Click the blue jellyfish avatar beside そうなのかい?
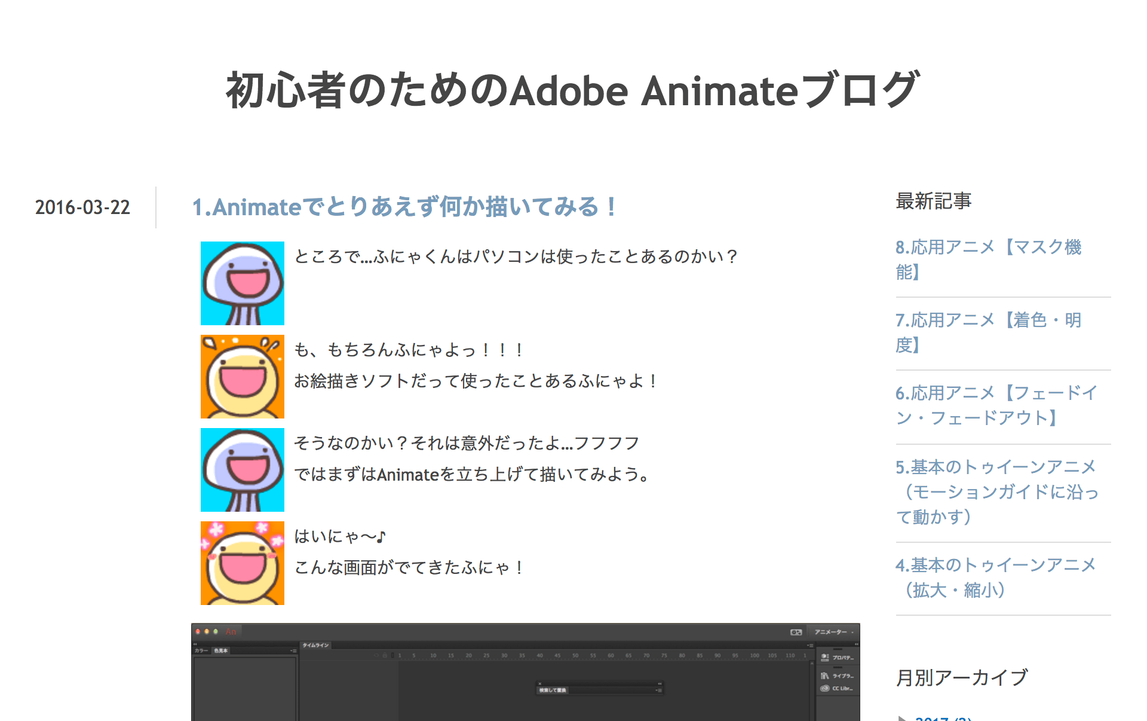1147x721 pixels. coord(243,470)
